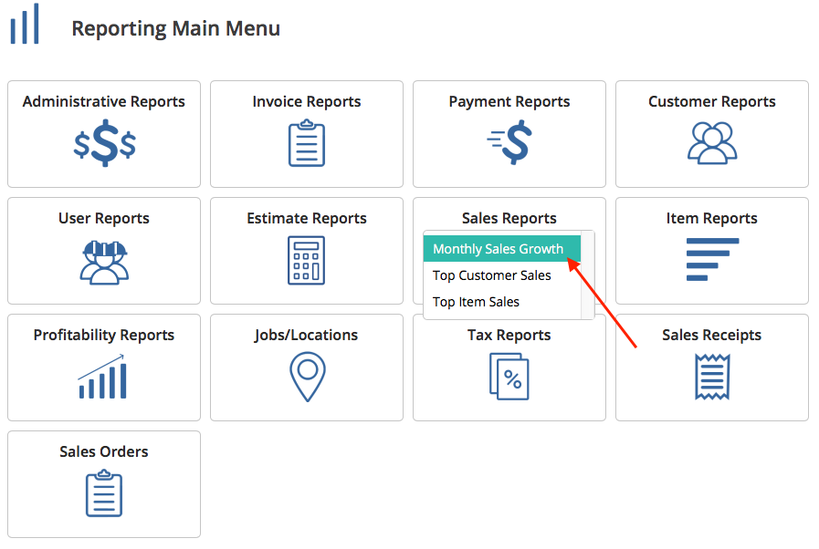Open the Invoice Reports clipboard icon
This screenshot has height=549, width=819.
pyautogui.click(x=307, y=144)
